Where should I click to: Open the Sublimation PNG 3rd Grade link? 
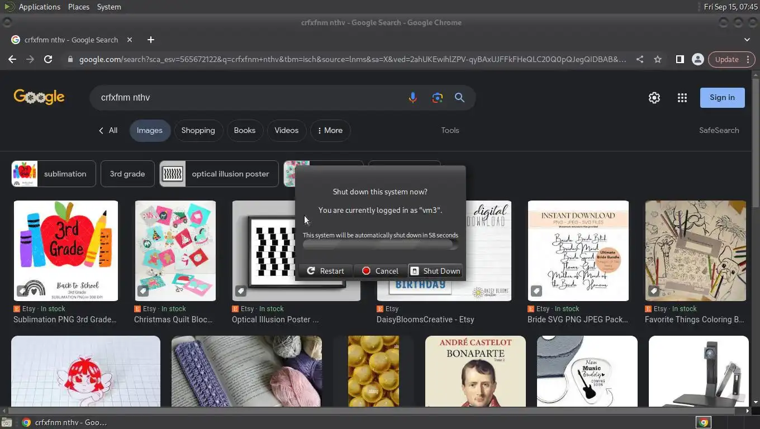pos(65,320)
